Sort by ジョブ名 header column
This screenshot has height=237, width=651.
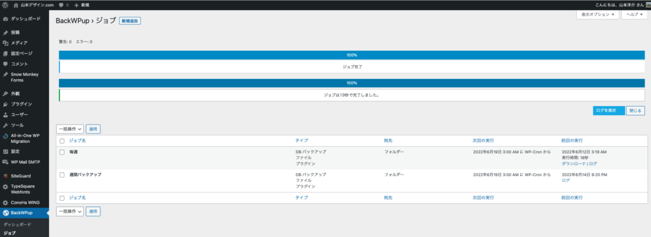77,140
